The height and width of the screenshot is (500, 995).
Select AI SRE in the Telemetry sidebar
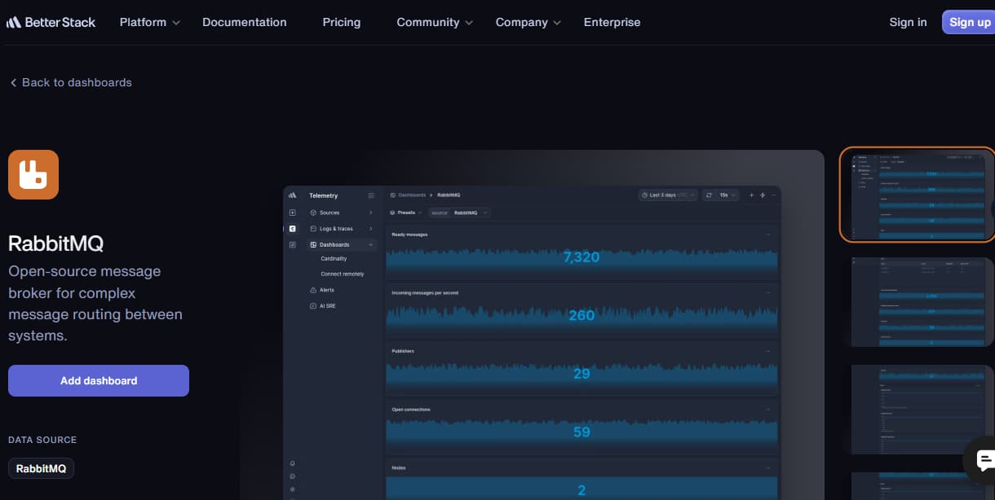[326, 305]
